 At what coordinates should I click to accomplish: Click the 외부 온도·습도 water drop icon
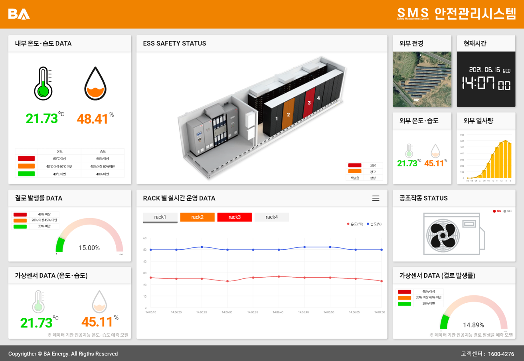coord(435,151)
